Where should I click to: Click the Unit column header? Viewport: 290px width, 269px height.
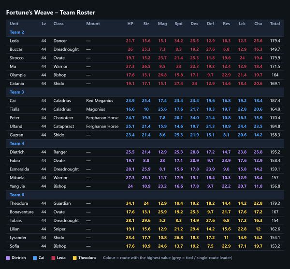(x=14, y=24)
